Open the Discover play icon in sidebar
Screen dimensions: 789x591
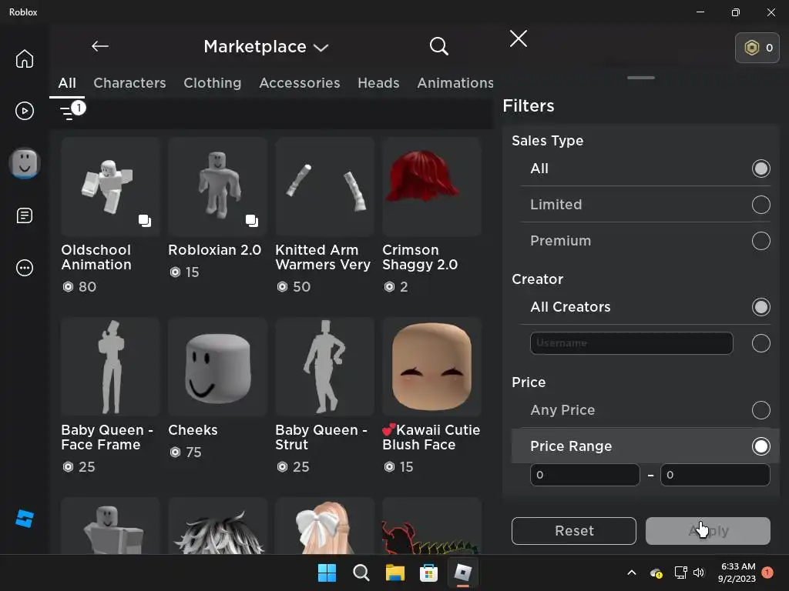coord(24,111)
